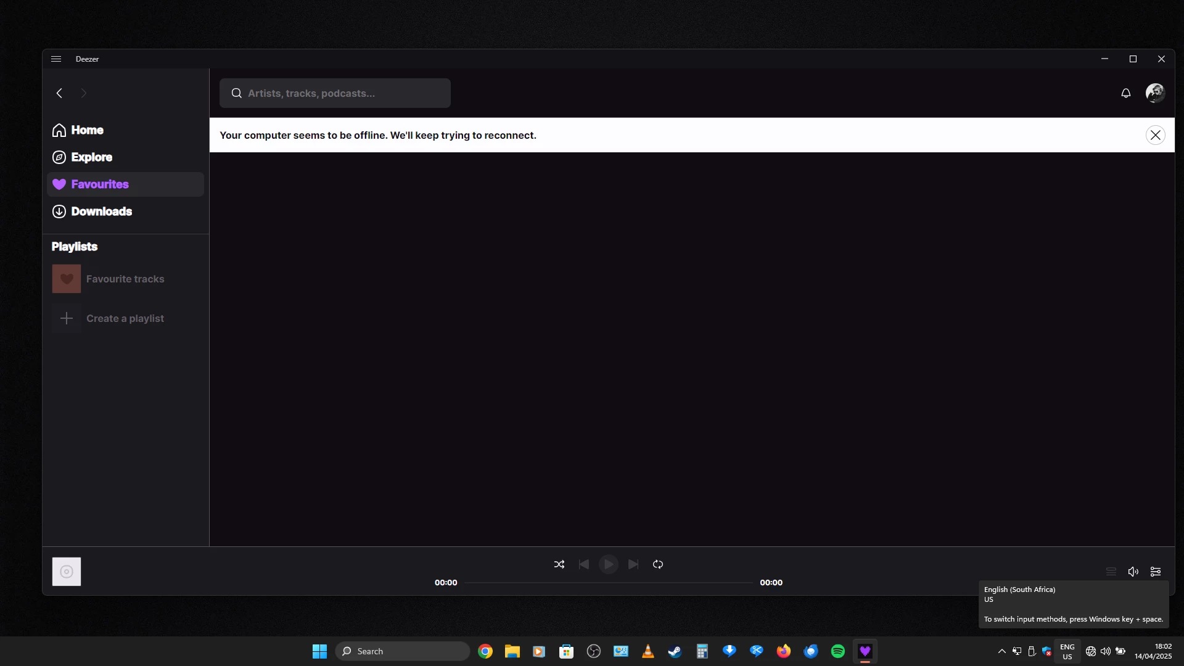Open audio settings equalizer icon

[x=1156, y=572]
